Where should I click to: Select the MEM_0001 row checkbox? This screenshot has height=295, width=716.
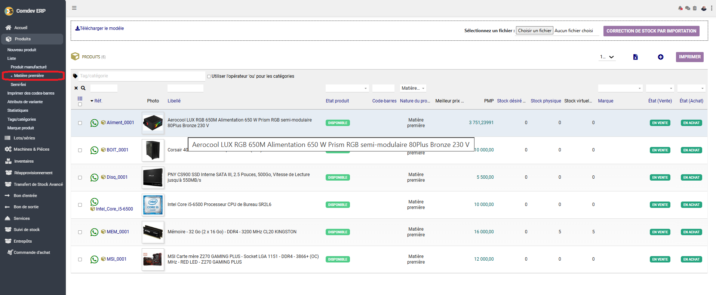click(80, 232)
